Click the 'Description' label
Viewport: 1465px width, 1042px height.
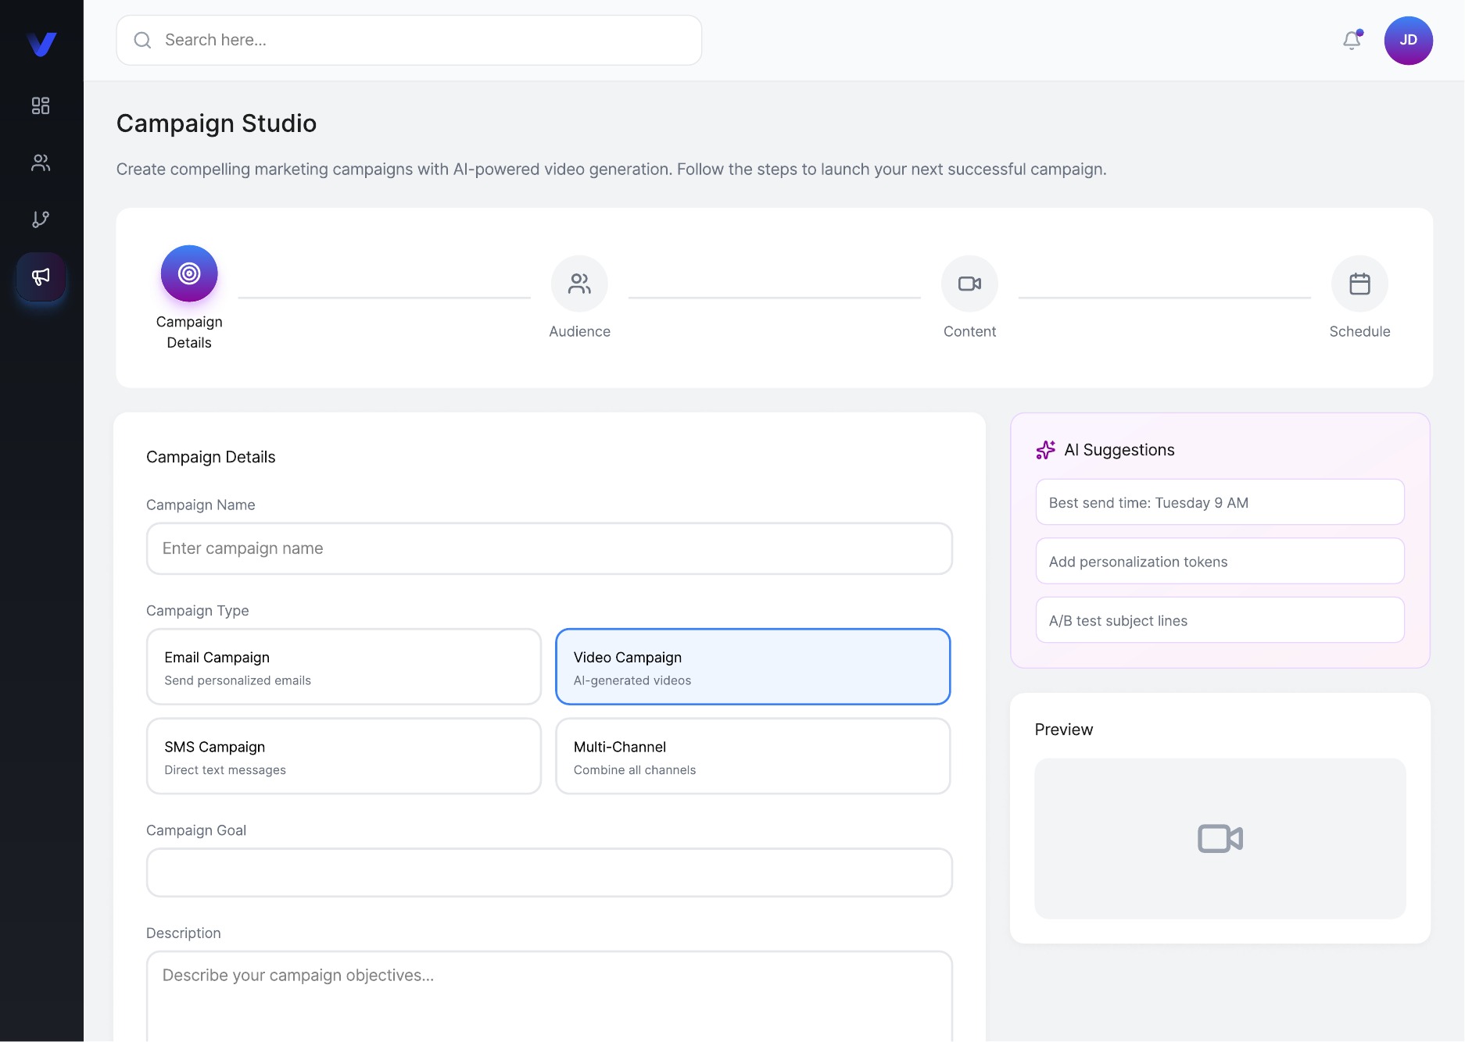click(184, 933)
